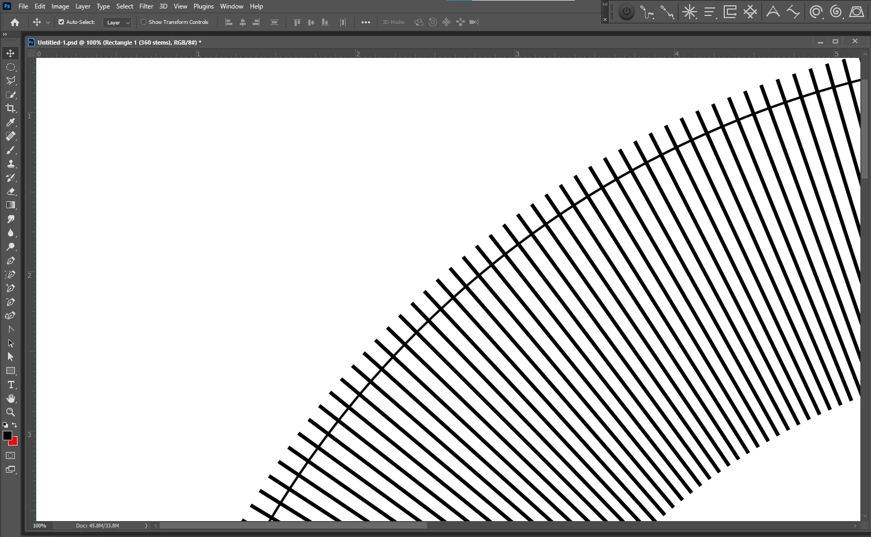
Task: Open the Change Screen Mode menu
Action: coord(11,470)
